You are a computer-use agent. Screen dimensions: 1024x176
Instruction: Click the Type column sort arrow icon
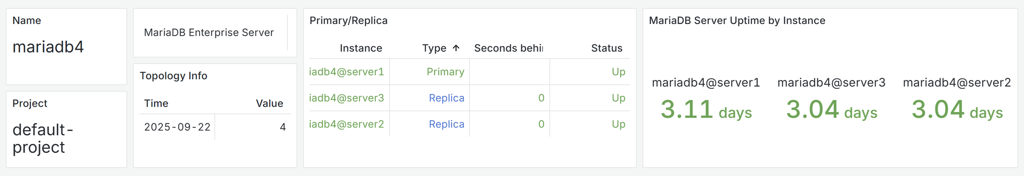[x=456, y=48]
